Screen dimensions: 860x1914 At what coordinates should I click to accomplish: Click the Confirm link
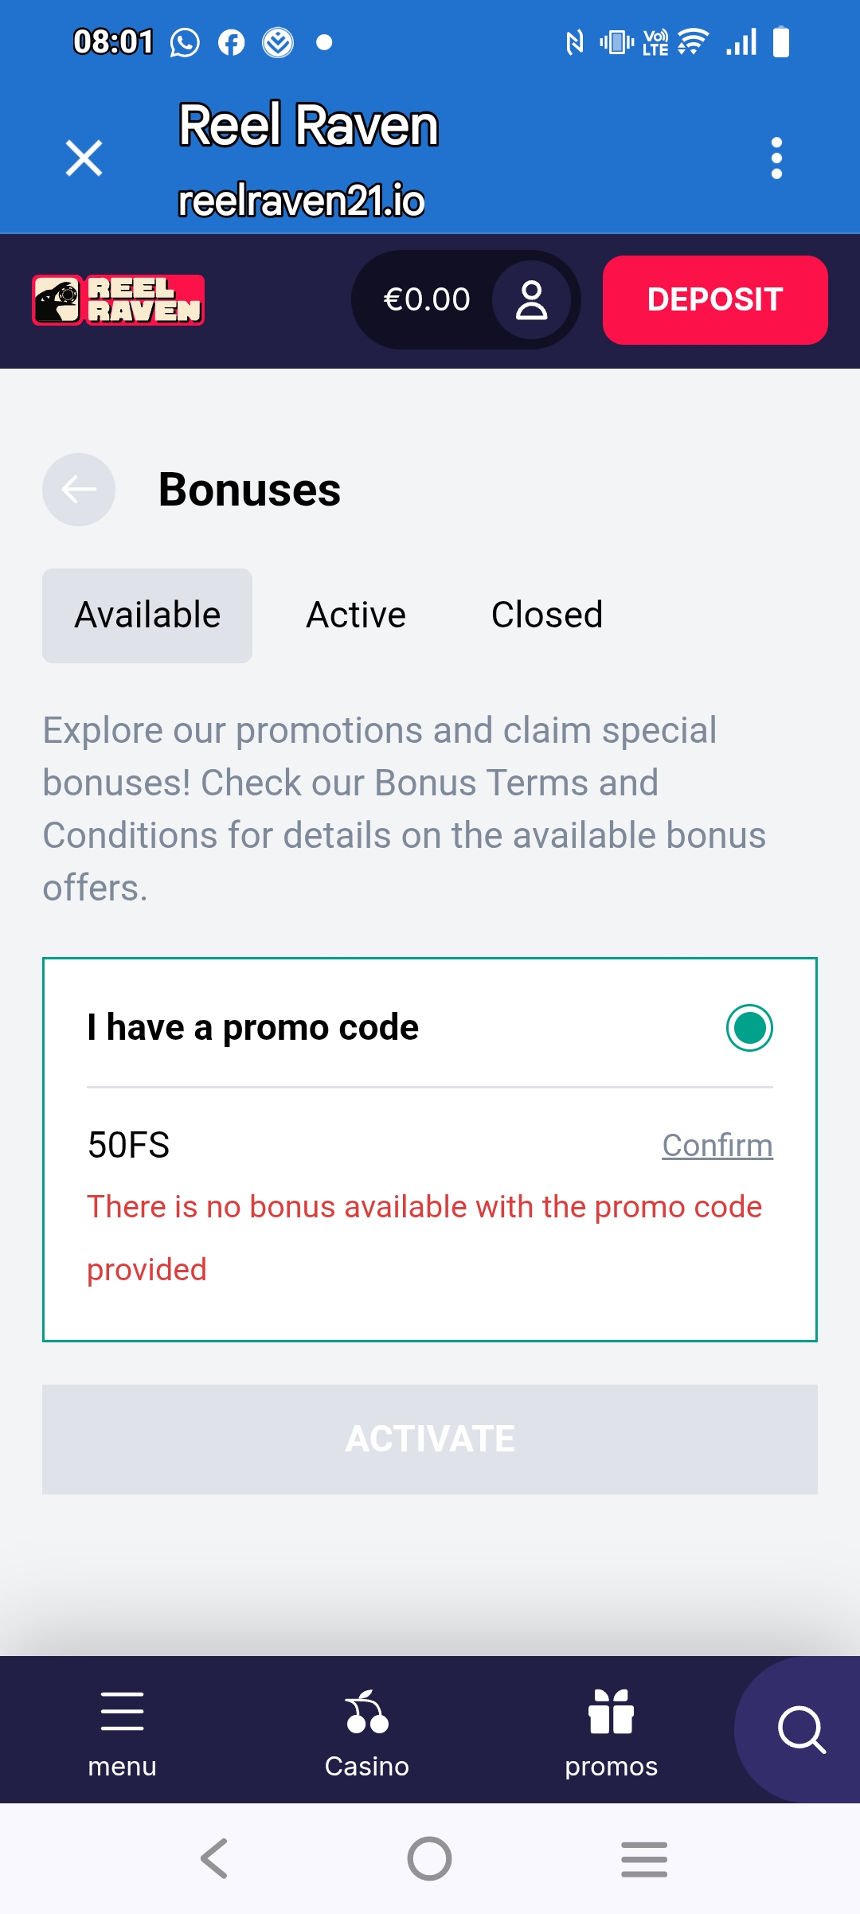point(717,1145)
